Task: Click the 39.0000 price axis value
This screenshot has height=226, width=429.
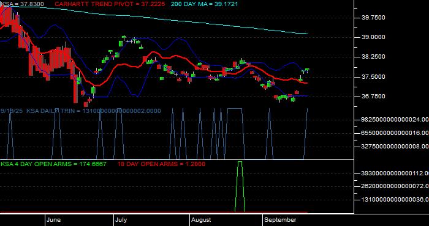Action: pos(373,37)
